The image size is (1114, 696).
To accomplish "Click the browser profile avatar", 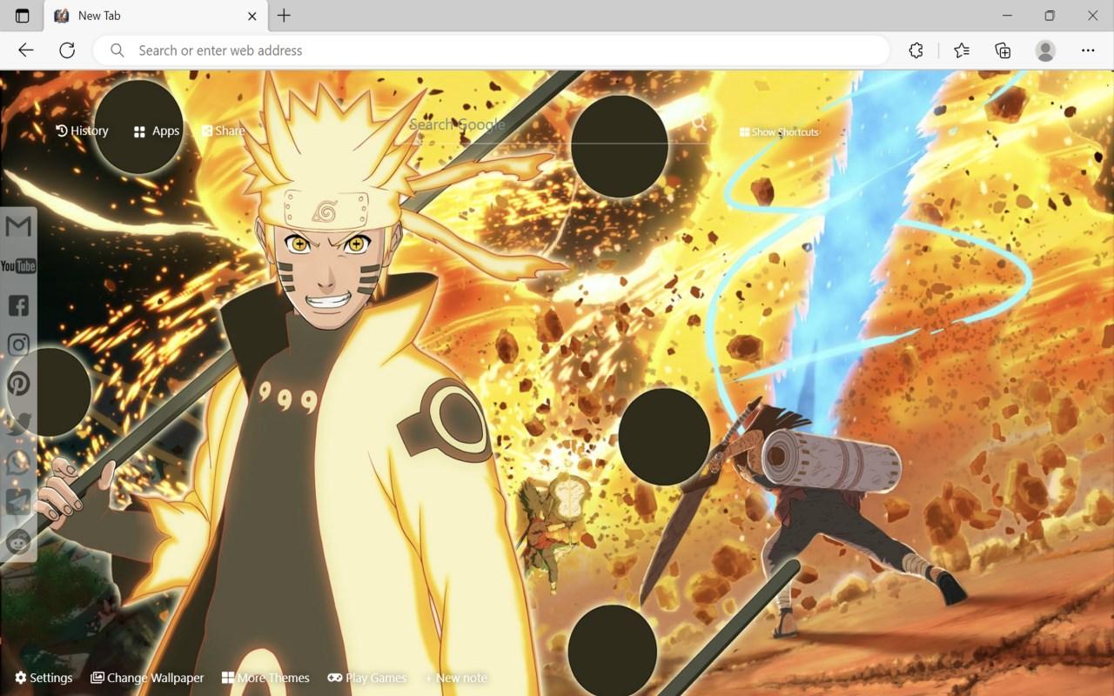I will pyautogui.click(x=1045, y=50).
